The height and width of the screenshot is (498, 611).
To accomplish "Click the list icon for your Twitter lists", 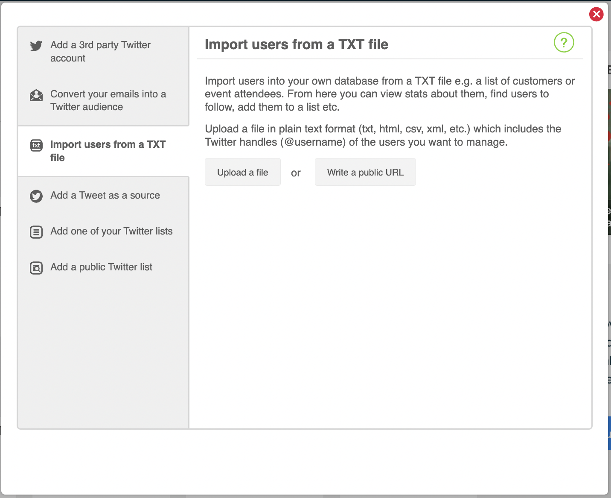I will [x=36, y=232].
